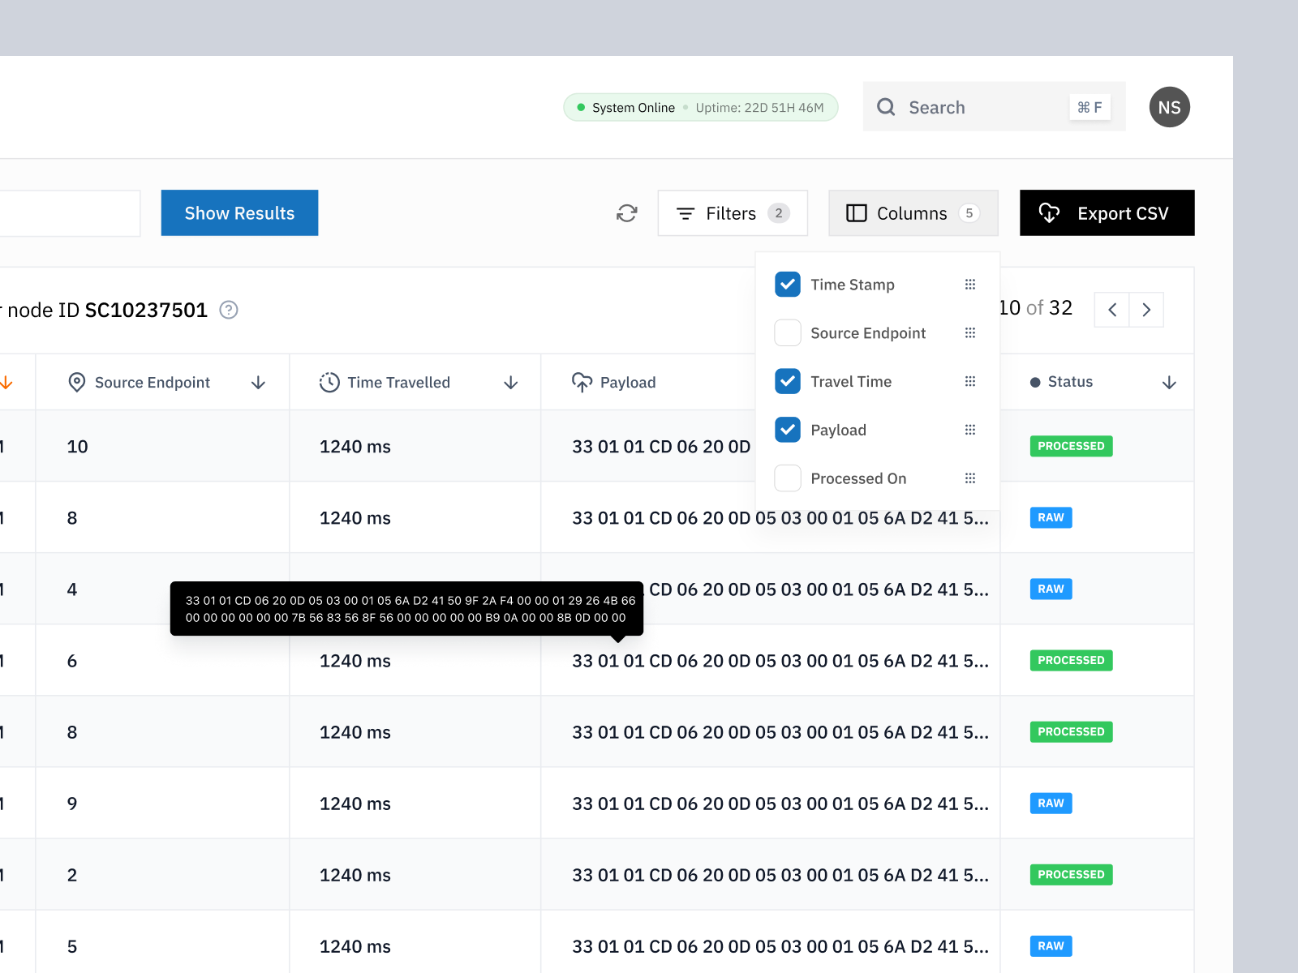
Task: Open the NS user avatar menu
Action: tap(1169, 107)
